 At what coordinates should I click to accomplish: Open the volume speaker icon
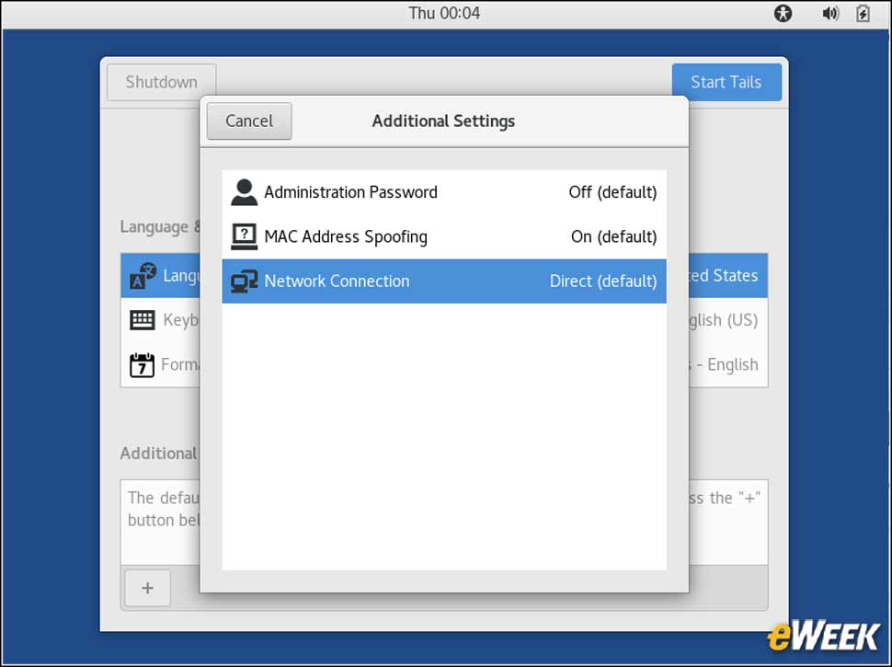click(x=830, y=13)
